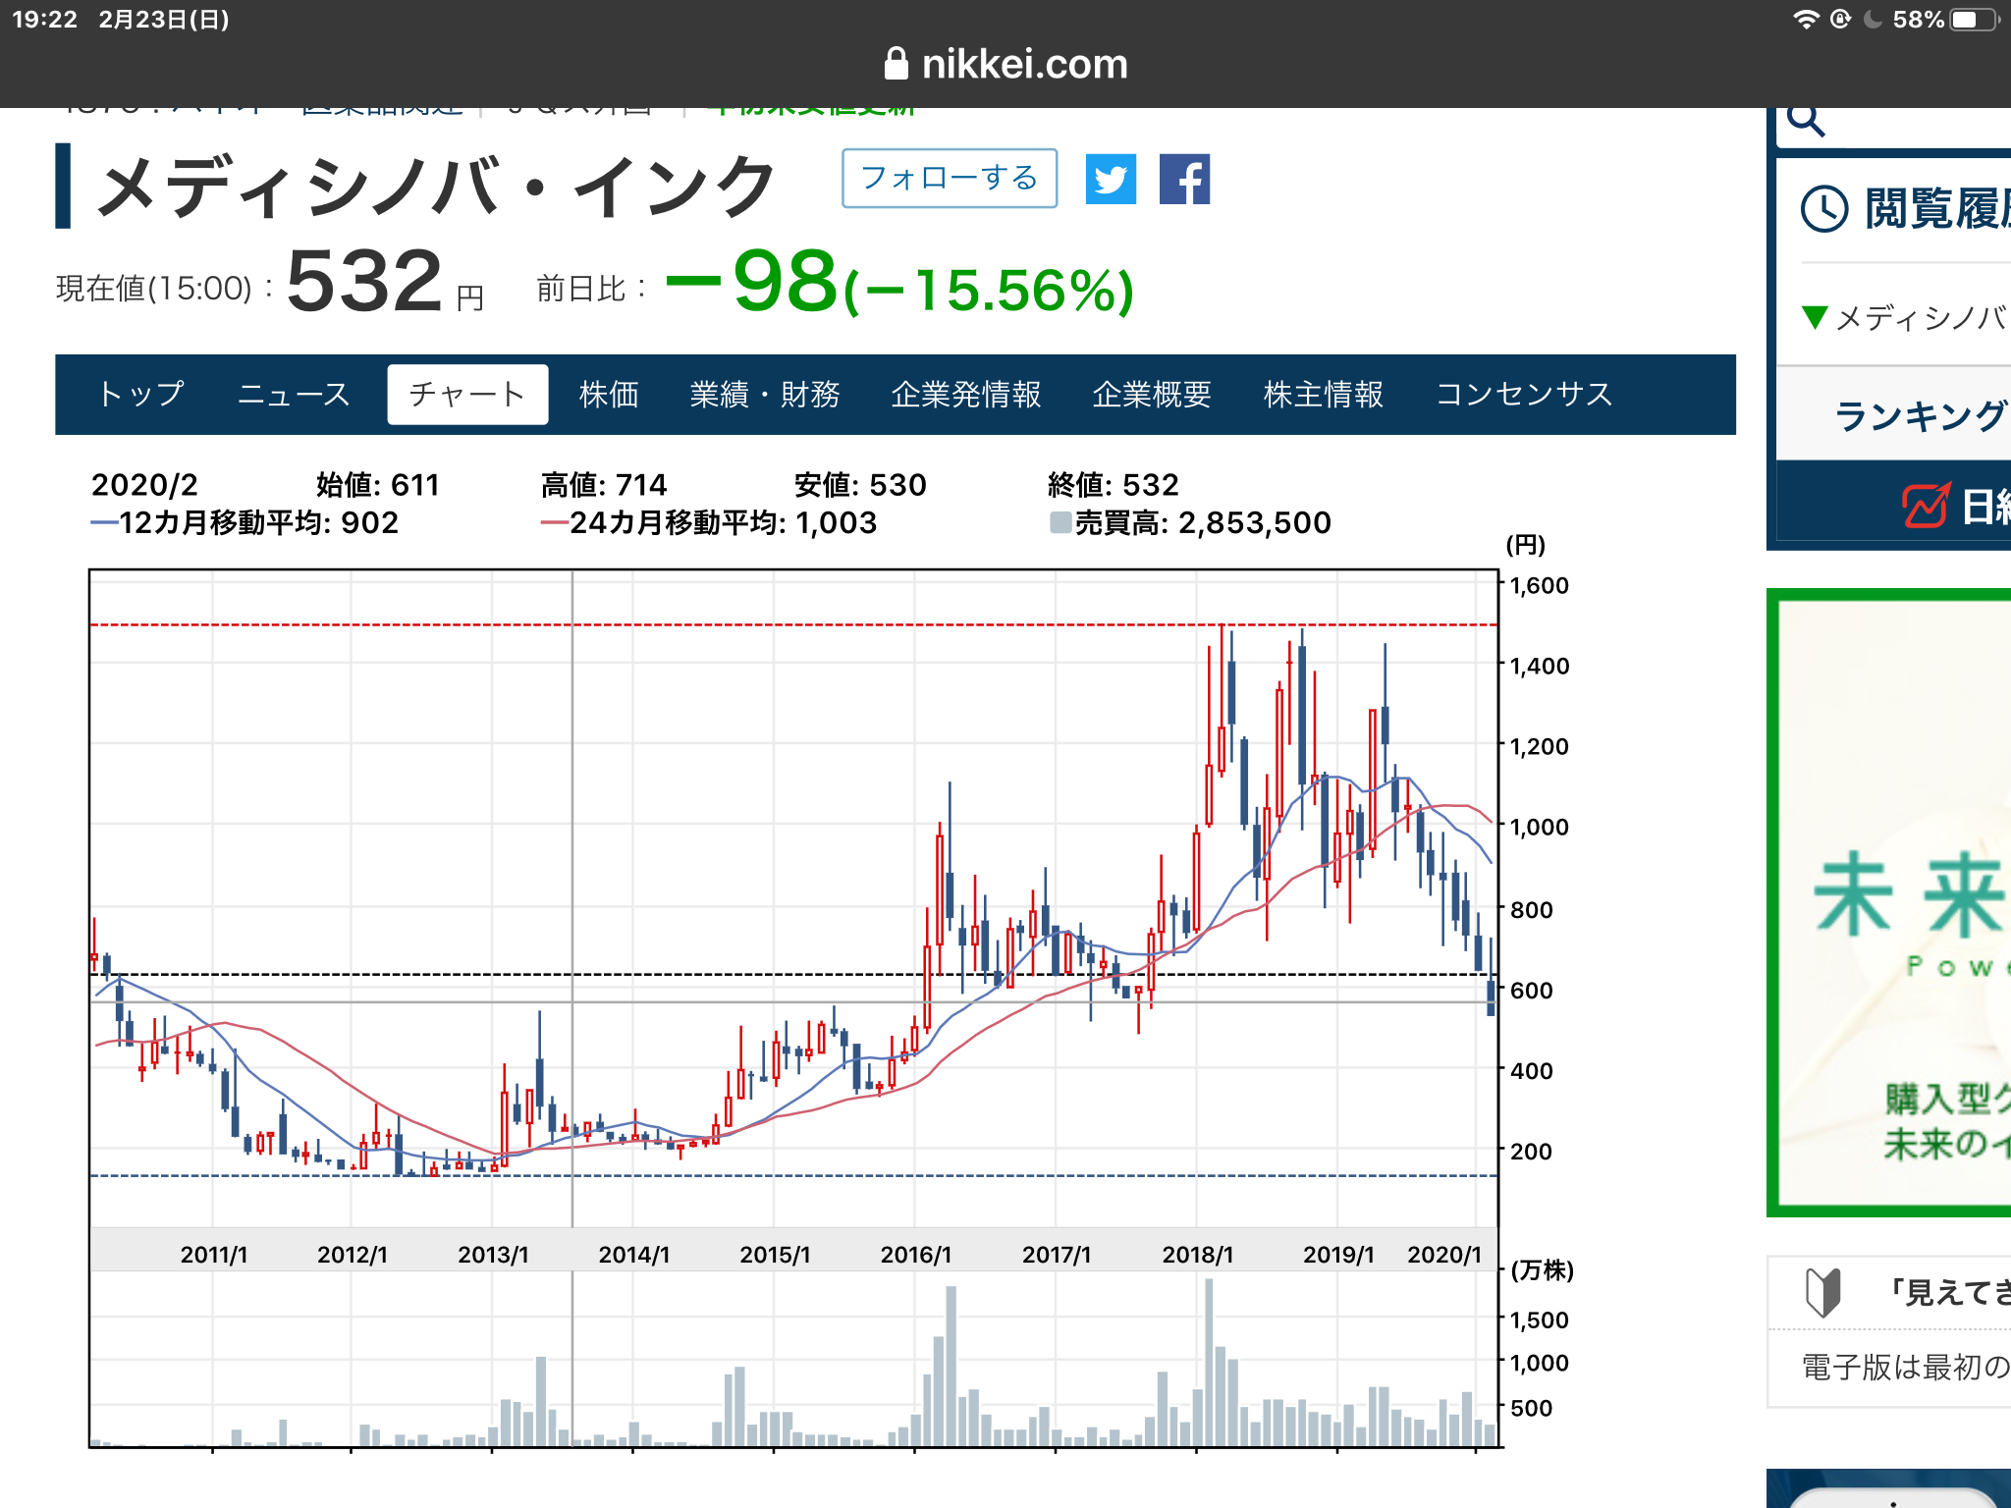Viewport: 2011px width, 1508px height.
Task: Open the 業績・財務 tab
Action: (x=765, y=395)
